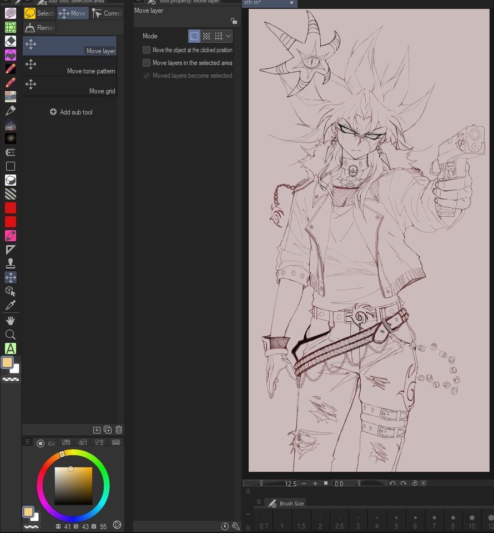Screen dimensions: 494x533
Task: Open sub tool detail with the wrench icon
Action: (236, 526)
